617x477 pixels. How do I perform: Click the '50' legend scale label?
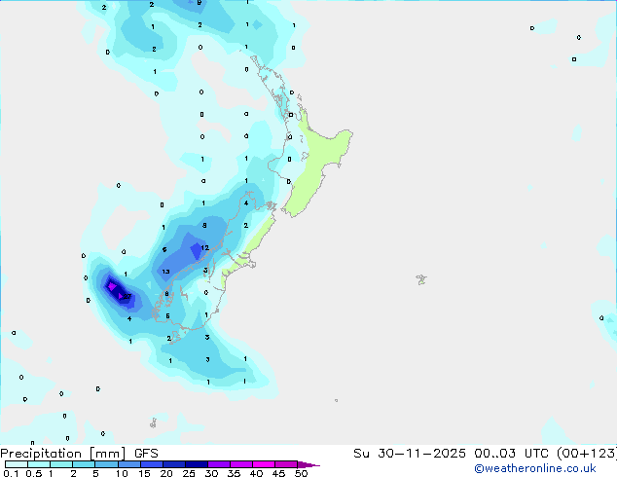point(301,473)
